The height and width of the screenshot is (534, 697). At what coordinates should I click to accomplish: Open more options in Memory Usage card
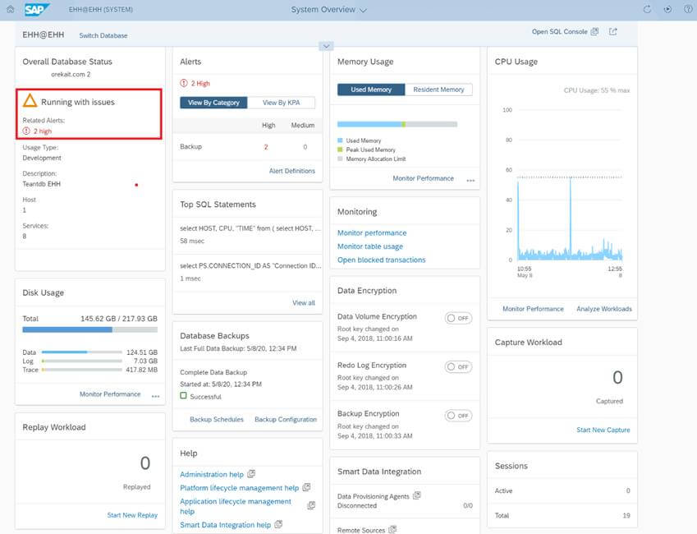point(470,180)
